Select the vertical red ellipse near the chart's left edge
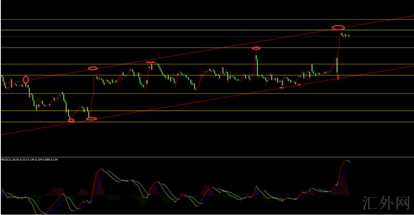Image resolution: width=414 pixels, height=215 pixels. pos(26,79)
